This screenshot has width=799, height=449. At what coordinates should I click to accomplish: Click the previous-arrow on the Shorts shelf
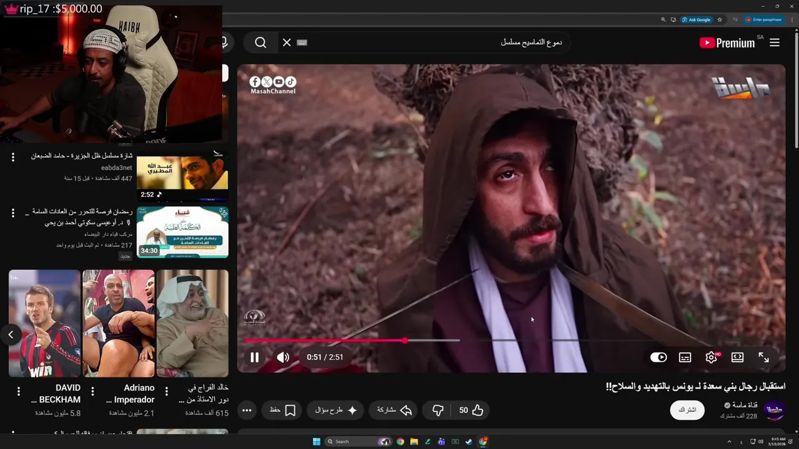(x=11, y=335)
